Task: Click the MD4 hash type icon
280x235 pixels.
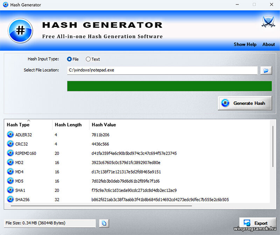Action: 9,172
